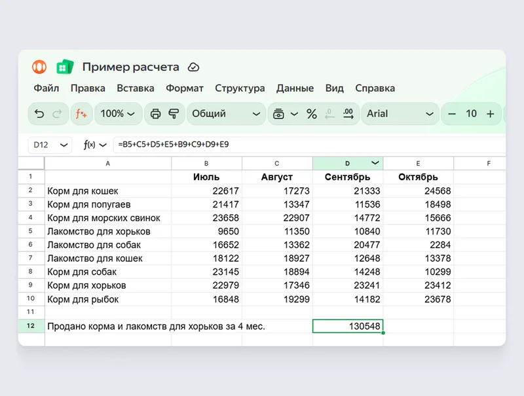This screenshot has width=524, height=396.
Task: Select cell with value 23241
Action: coord(348,285)
